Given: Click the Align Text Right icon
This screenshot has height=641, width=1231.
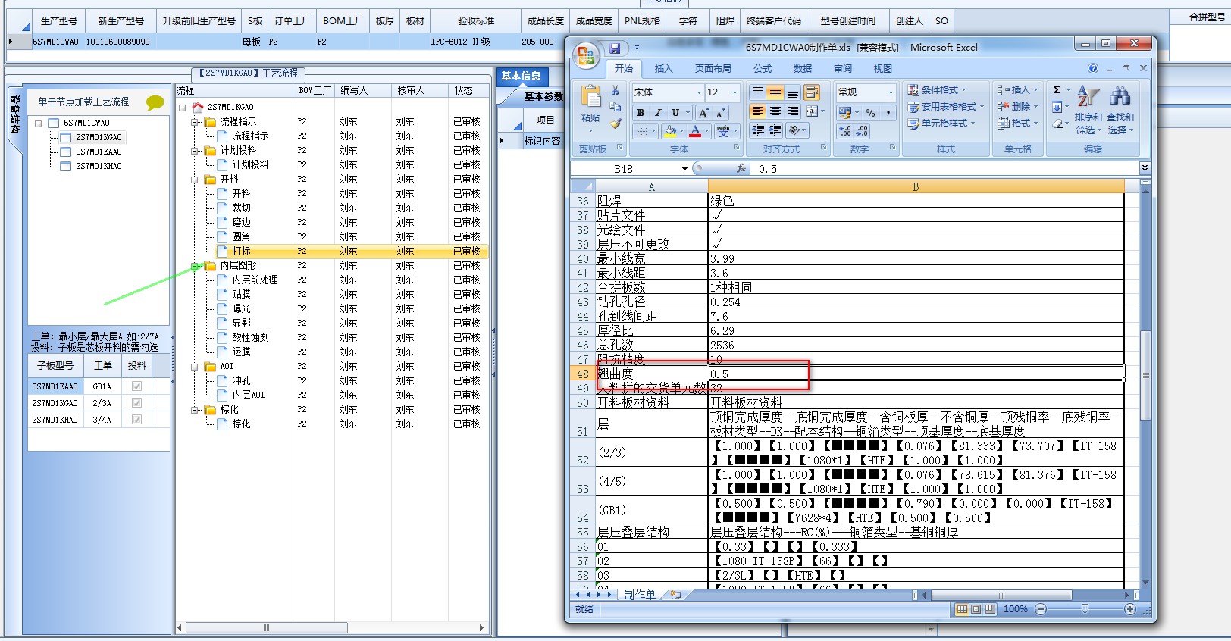Looking at the screenshot, I should [792, 111].
